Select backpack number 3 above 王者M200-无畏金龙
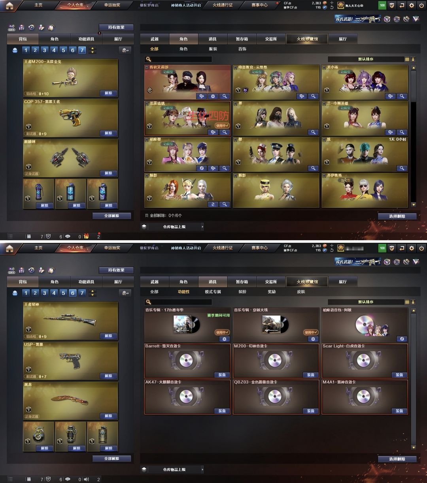Viewport: 427px width, 483px height. (x=44, y=50)
